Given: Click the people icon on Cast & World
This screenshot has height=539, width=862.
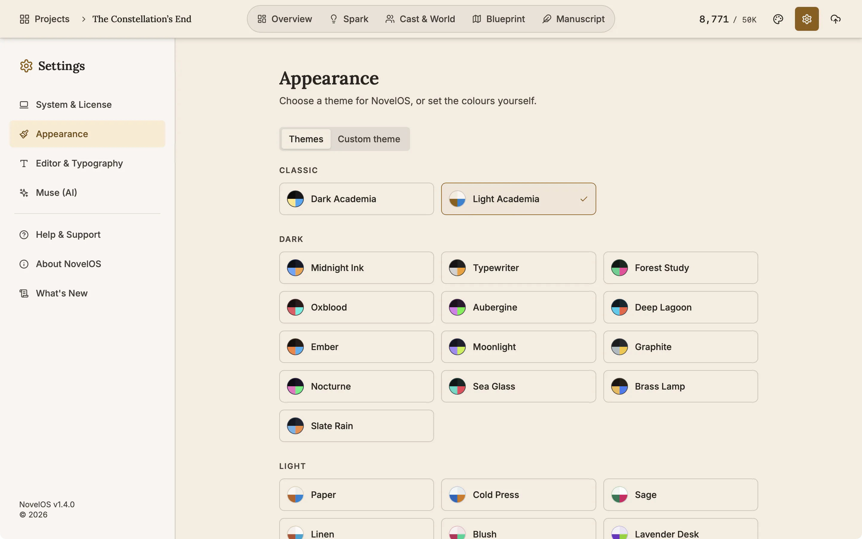Looking at the screenshot, I should point(390,19).
